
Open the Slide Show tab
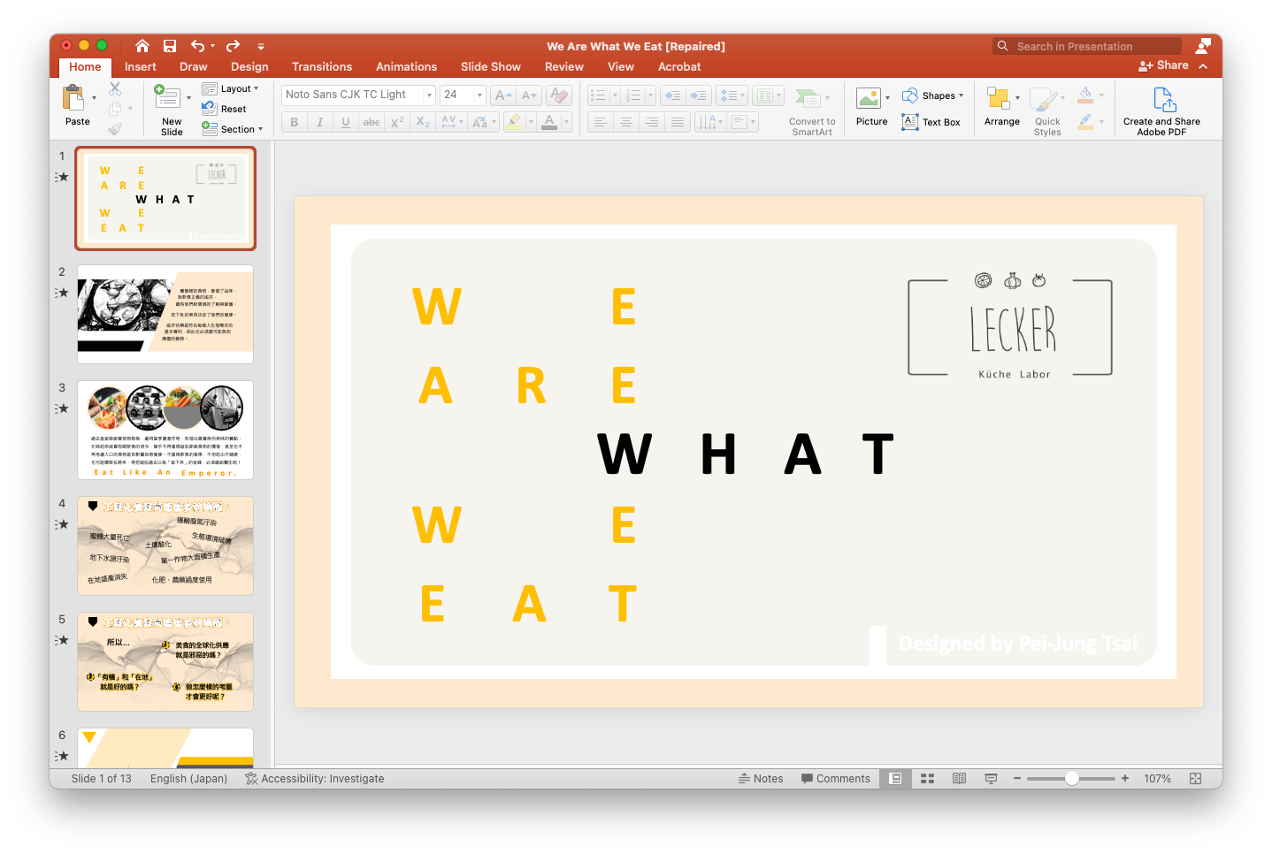coord(490,66)
